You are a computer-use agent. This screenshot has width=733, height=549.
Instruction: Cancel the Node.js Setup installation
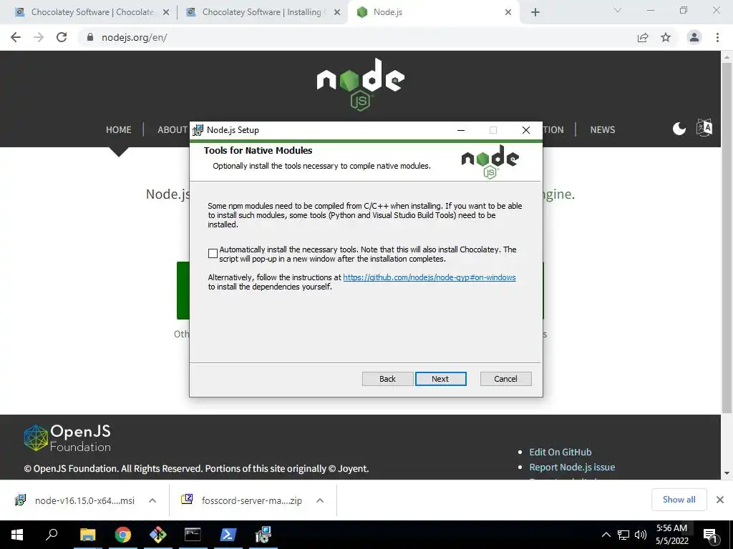pos(506,379)
